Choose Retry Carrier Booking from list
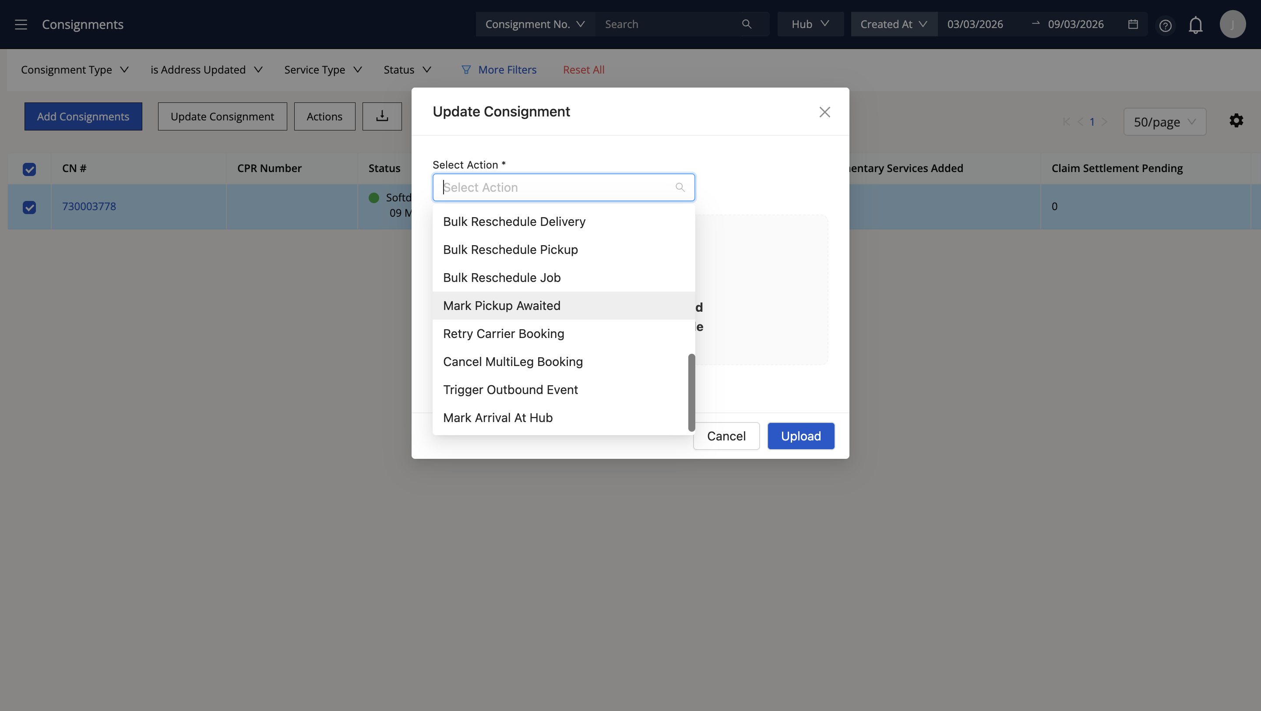Image resolution: width=1261 pixels, height=711 pixels. click(503, 334)
